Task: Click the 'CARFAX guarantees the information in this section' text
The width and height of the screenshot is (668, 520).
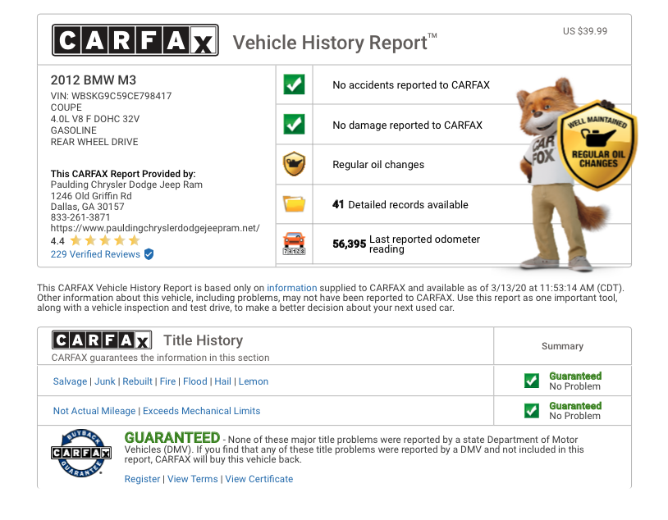Action: (161, 358)
